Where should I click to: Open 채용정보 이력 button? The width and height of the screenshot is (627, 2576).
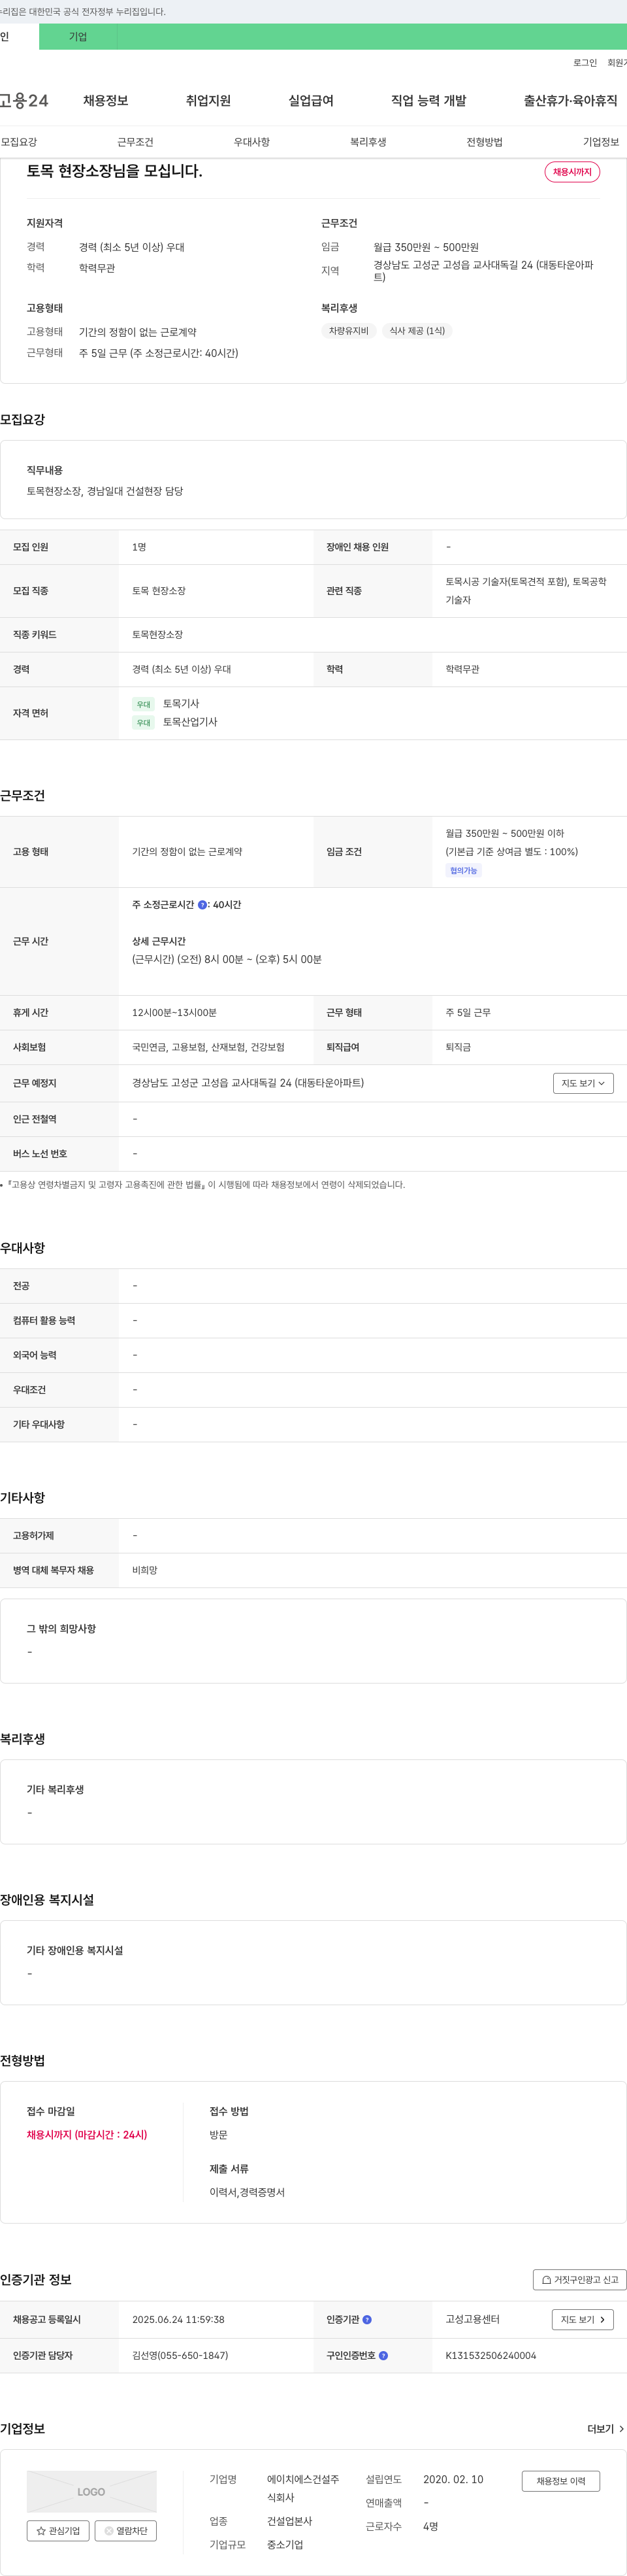pos(561,2481)
